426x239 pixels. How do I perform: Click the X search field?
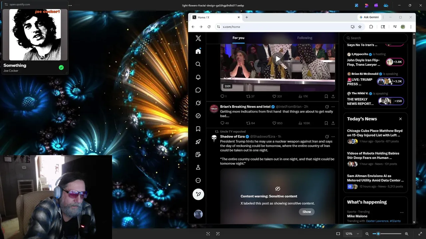click(x=376, y=38)
